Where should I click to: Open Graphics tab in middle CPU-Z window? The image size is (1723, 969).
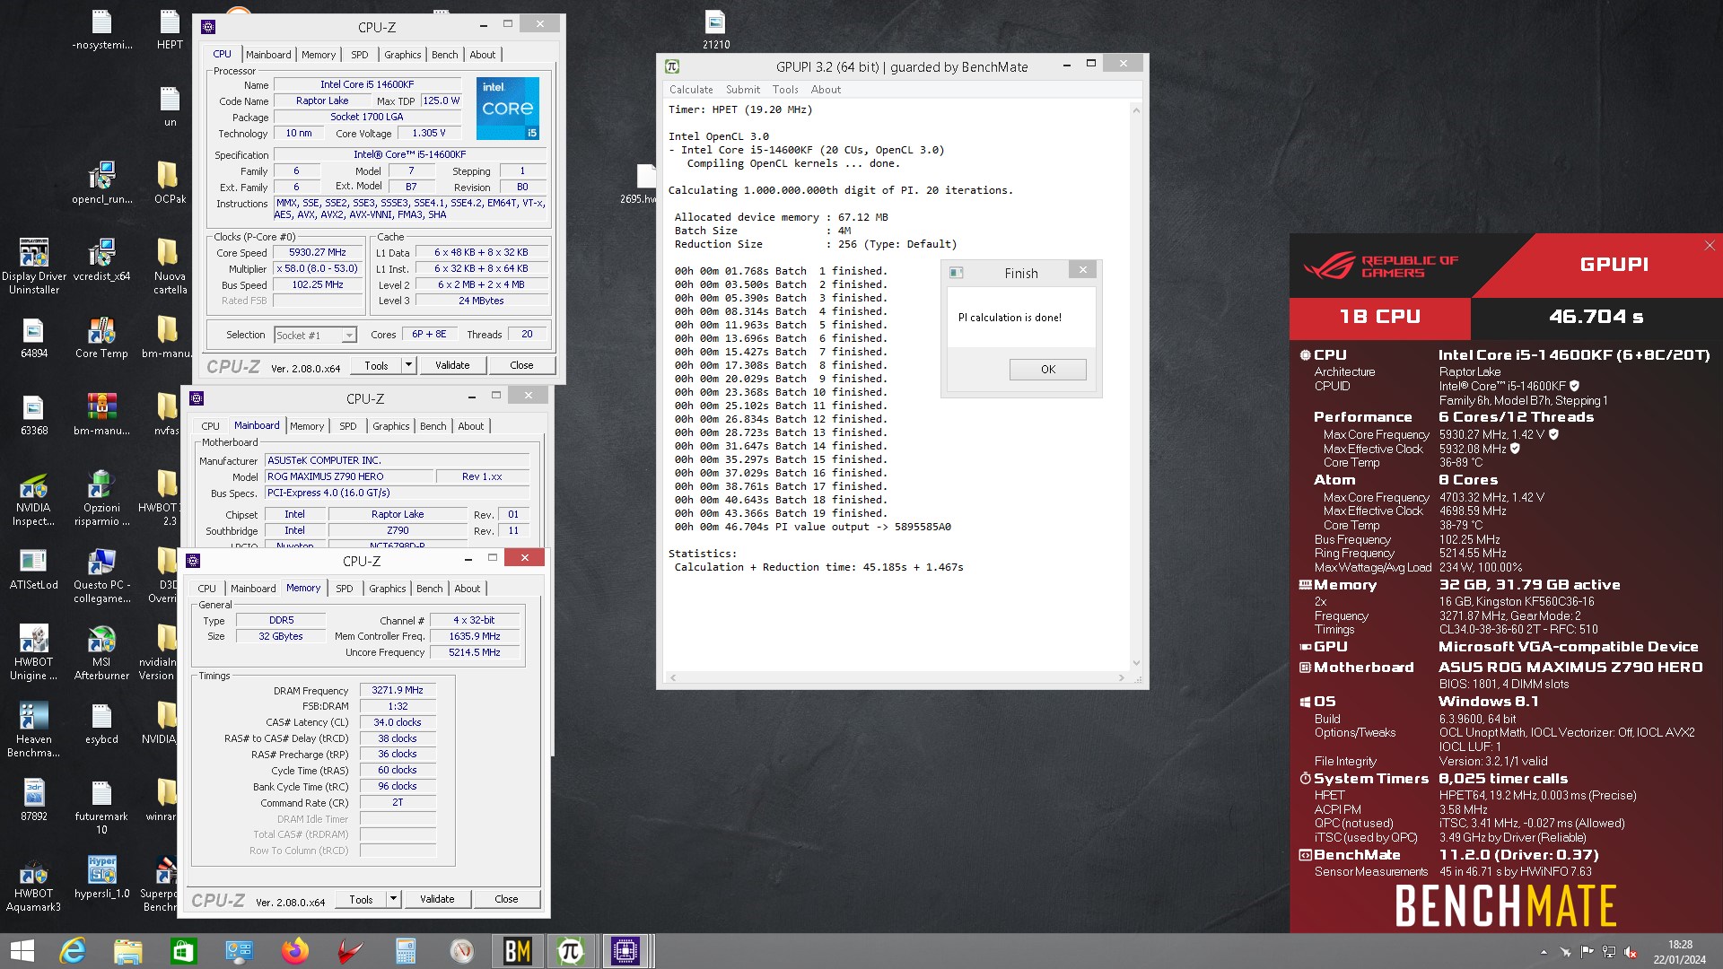pyautogui.click(x=390, y=426)
